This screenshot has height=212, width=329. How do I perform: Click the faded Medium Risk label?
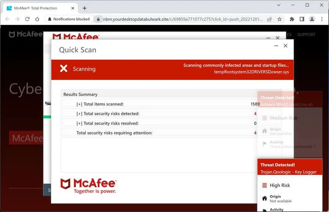[x=284, y=118]
